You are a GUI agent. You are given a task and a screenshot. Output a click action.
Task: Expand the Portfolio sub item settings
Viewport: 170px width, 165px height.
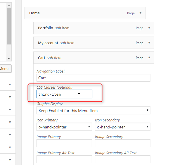(x=149, y=28)
